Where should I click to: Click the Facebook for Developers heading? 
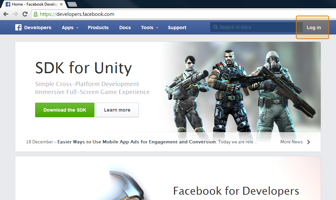[236, 191]
